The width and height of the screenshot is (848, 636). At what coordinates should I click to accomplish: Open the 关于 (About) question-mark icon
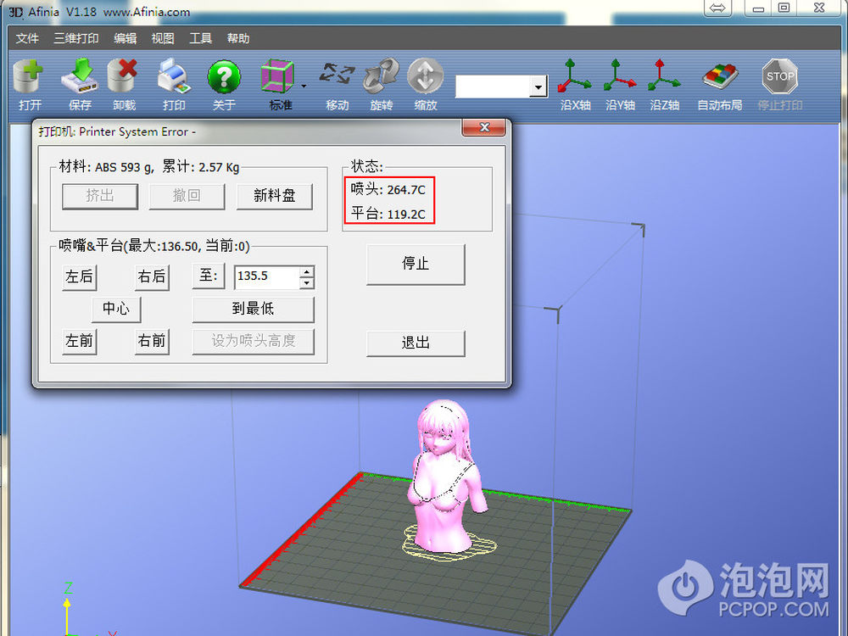(224, 77)
